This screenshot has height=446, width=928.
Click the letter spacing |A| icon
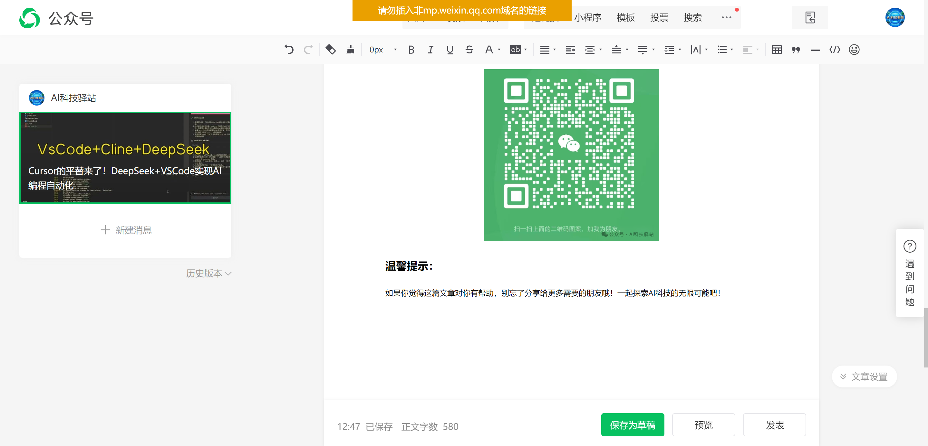pos(696,50)
